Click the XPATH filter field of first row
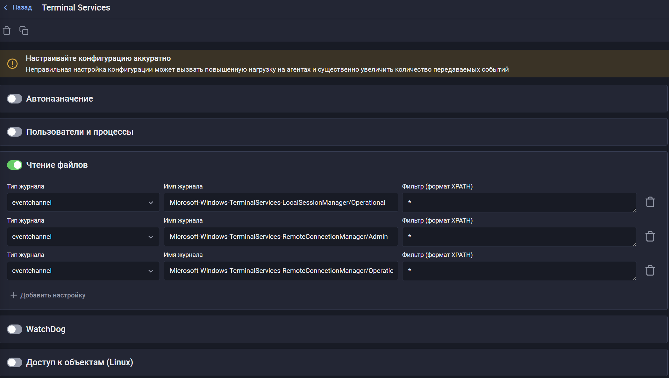 (519, 203)
